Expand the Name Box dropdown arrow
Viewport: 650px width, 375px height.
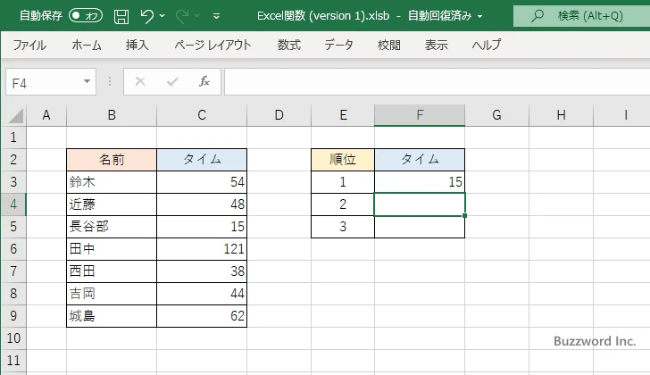[x=87, y=81]
